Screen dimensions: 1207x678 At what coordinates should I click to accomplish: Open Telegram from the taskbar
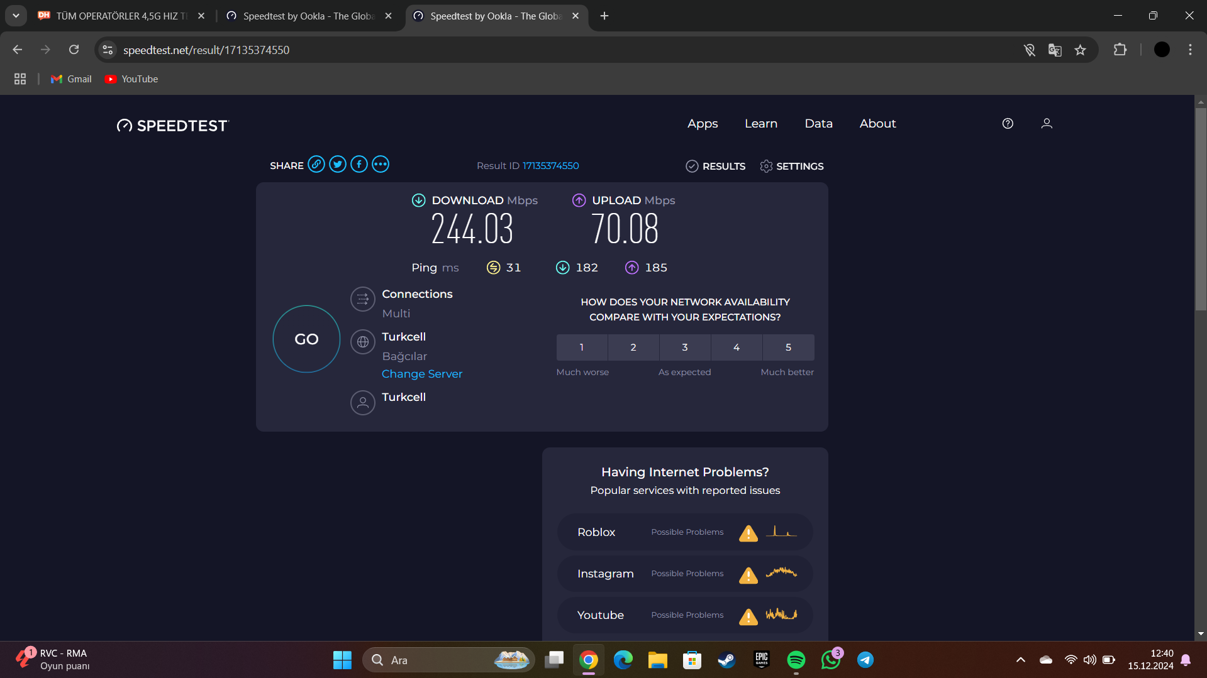tap(865, 660)
